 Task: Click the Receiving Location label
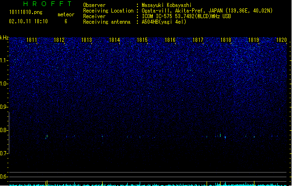point(108,11)
